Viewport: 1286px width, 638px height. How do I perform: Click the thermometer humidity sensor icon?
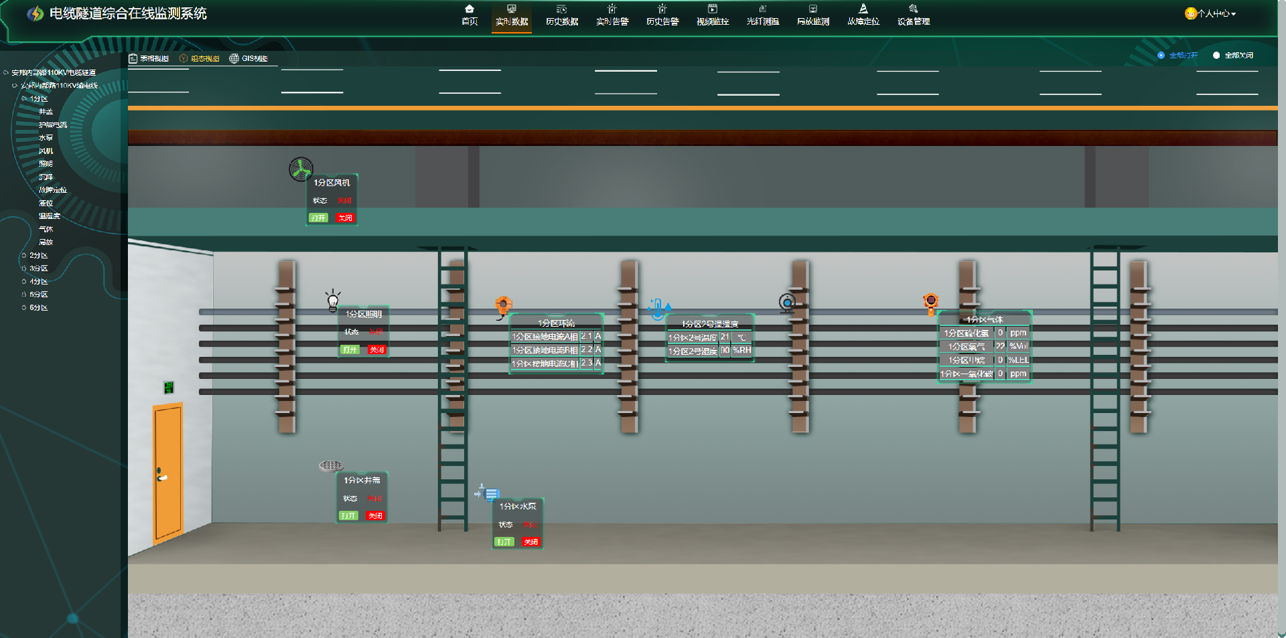coord(659,309)
